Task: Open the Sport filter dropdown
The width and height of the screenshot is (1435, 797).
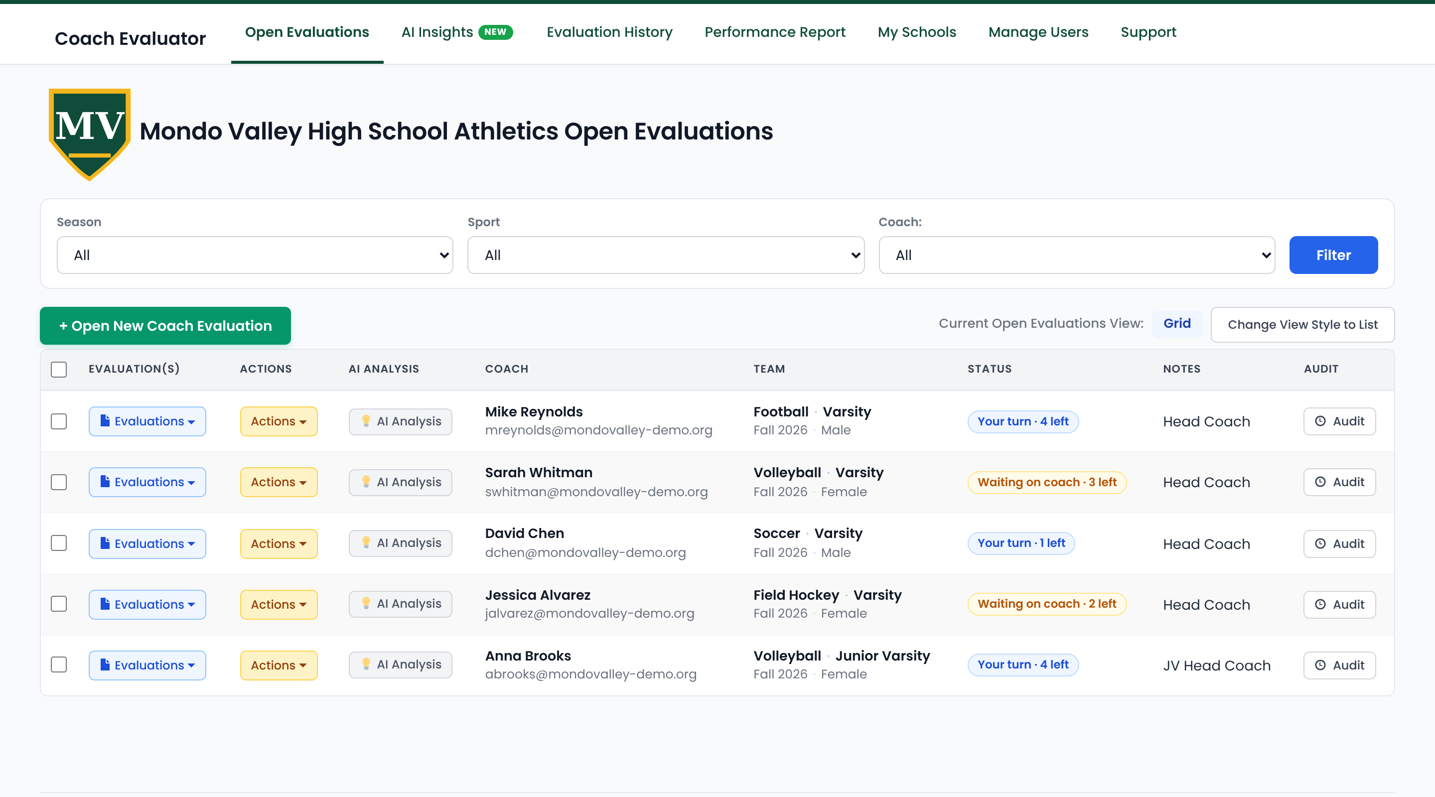Action: [x=666, y=255]
